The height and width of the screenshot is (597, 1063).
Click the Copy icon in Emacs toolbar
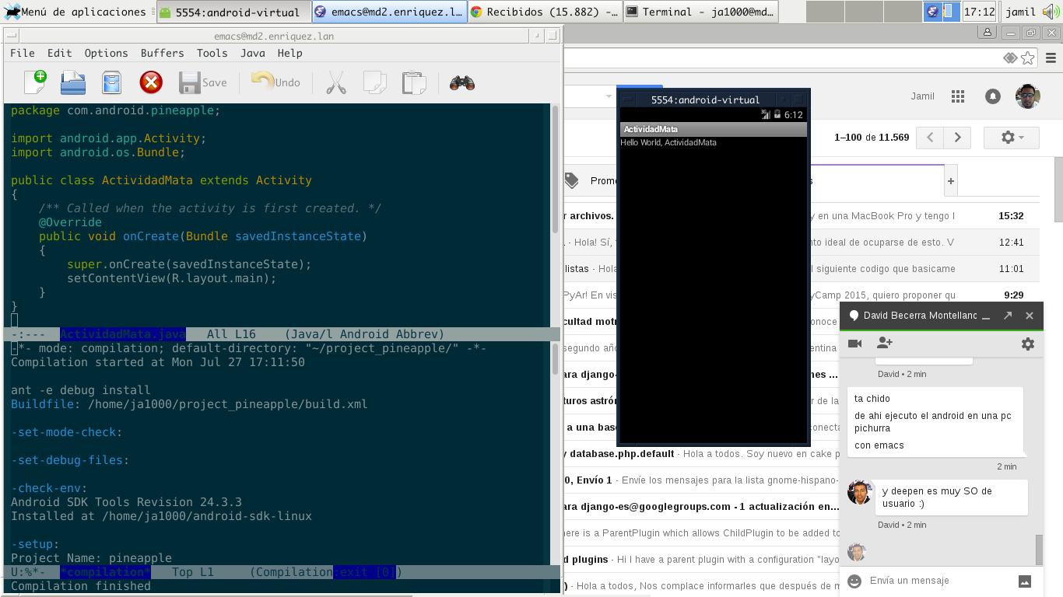(375, 82)
